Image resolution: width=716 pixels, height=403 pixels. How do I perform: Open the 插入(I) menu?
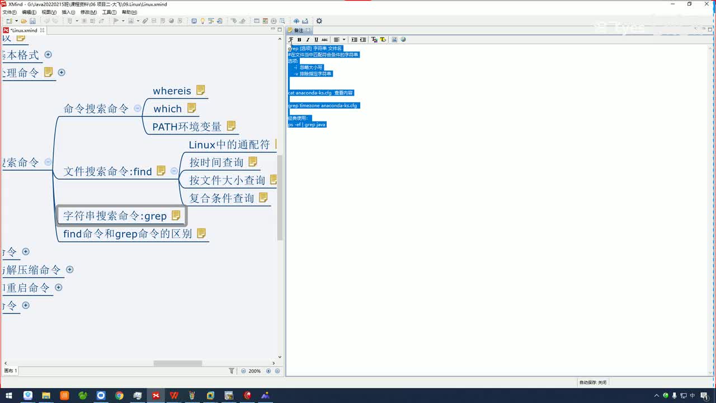click(x=68, y=12)
